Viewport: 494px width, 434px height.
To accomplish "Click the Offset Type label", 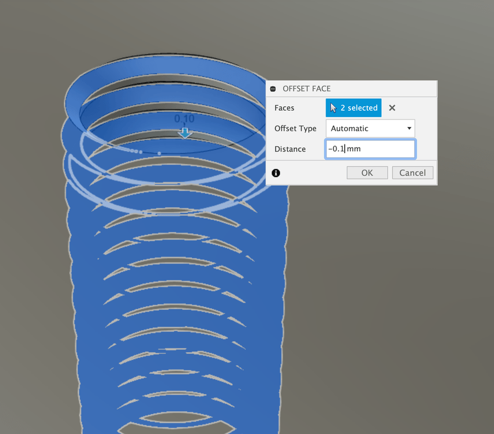I will point(295,128).
